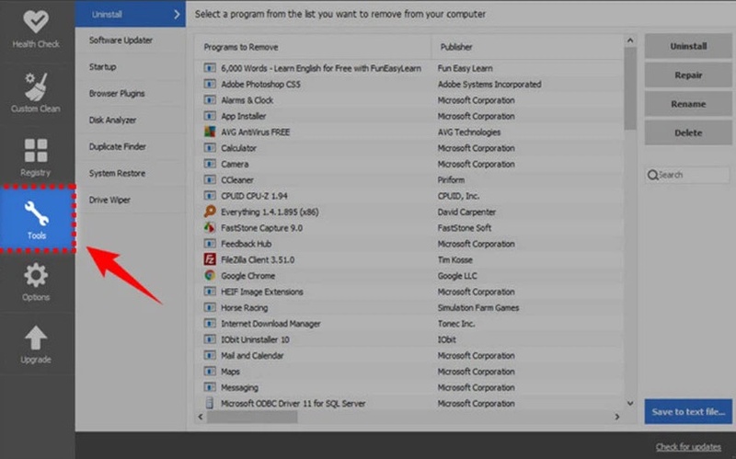Sort by the Programs to Remove column
Viewport: 736px width, 459px height.
point(313,47)
